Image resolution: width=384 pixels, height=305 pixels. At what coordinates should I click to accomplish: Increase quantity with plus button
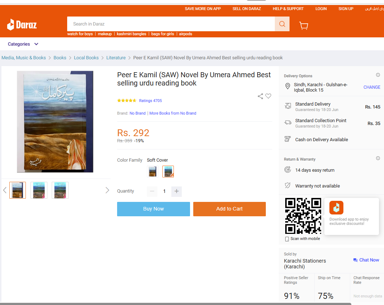pos(177,191)
